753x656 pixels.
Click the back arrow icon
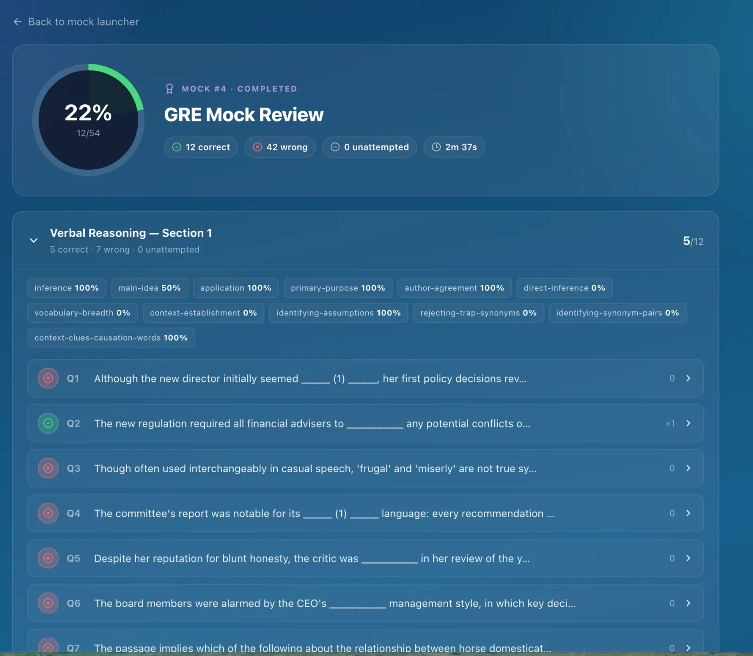click(x=17, y=22)
